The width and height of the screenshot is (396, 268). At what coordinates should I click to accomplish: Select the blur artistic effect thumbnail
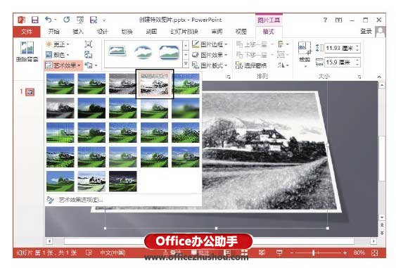186,108
